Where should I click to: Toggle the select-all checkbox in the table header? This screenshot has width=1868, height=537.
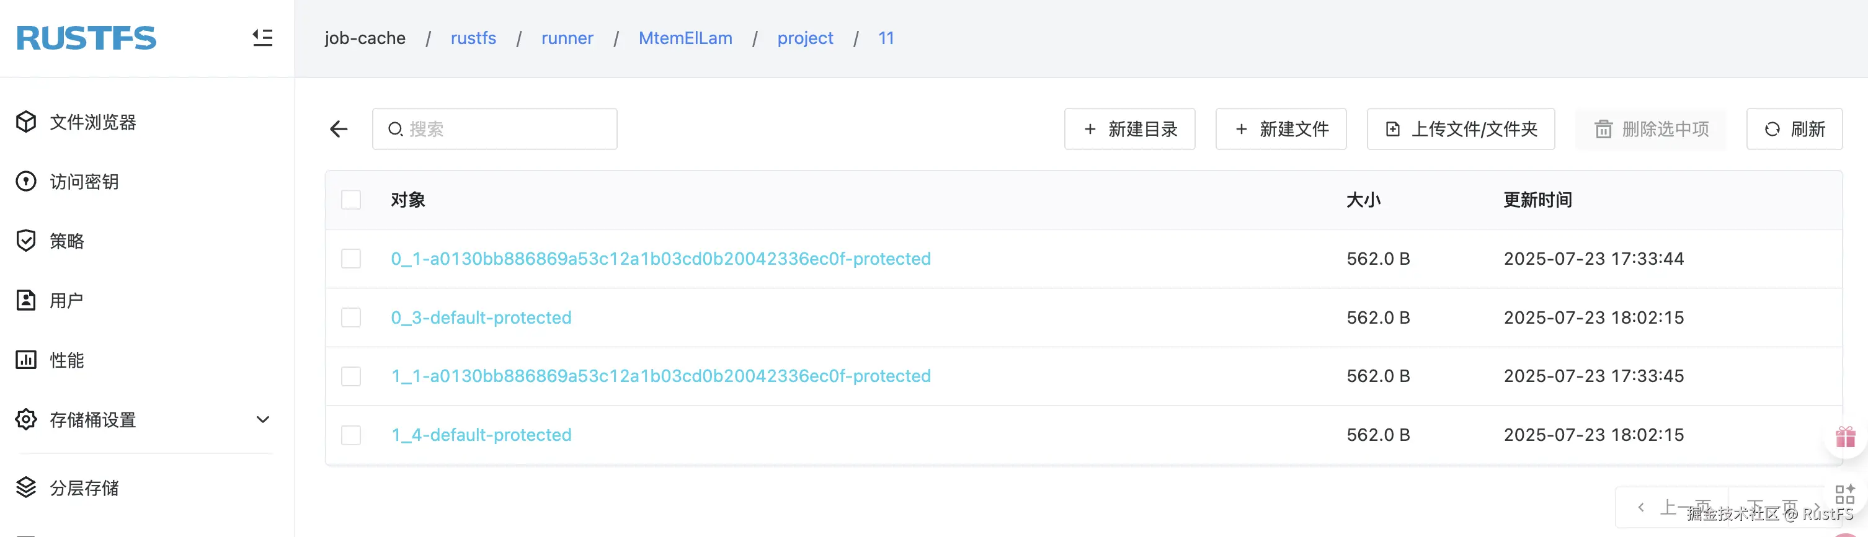(351, 200)
